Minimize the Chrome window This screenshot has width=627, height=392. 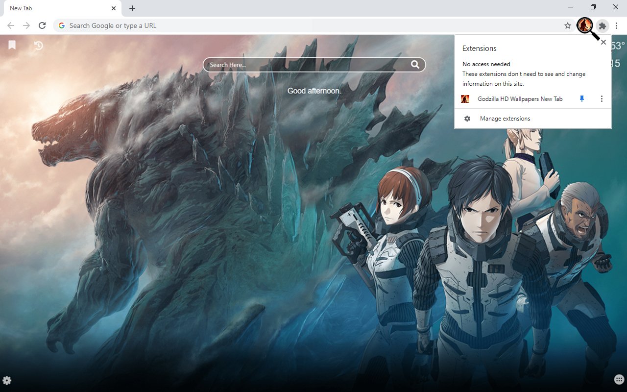click(x=571, y=7)
